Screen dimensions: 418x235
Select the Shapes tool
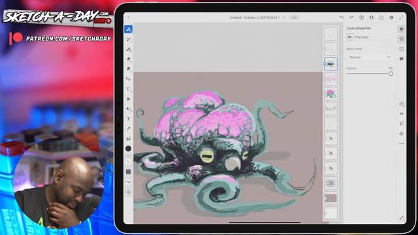pos(129,109)
